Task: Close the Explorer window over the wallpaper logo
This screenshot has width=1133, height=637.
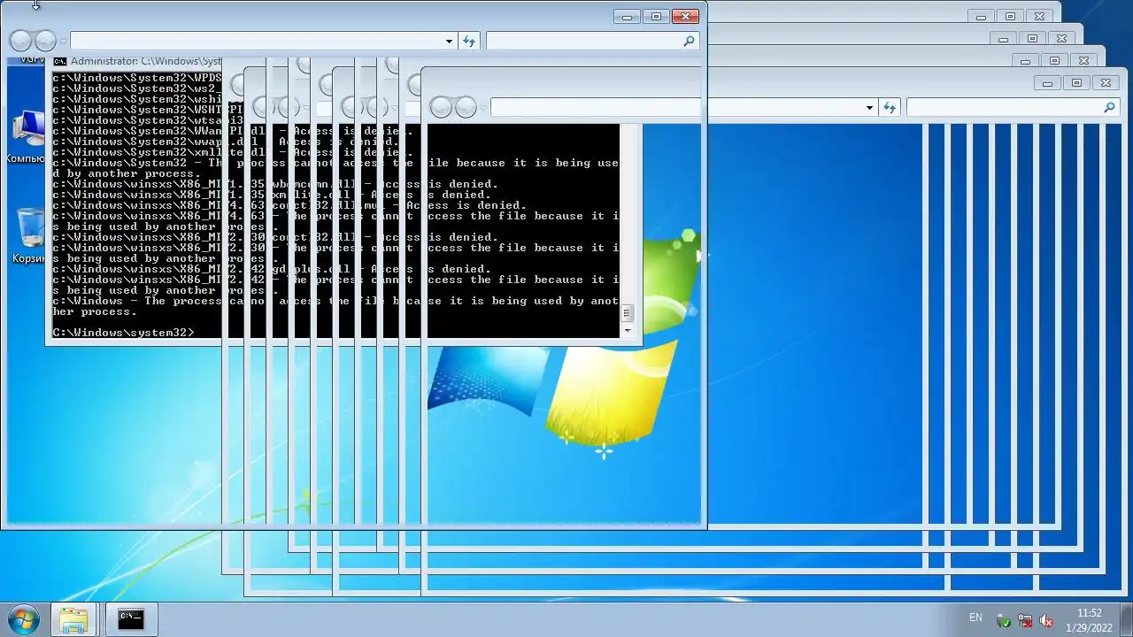Action: click(1105, 83)
